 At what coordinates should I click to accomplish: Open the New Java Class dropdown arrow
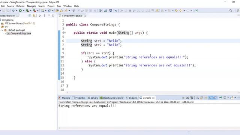tap(52, 10)
